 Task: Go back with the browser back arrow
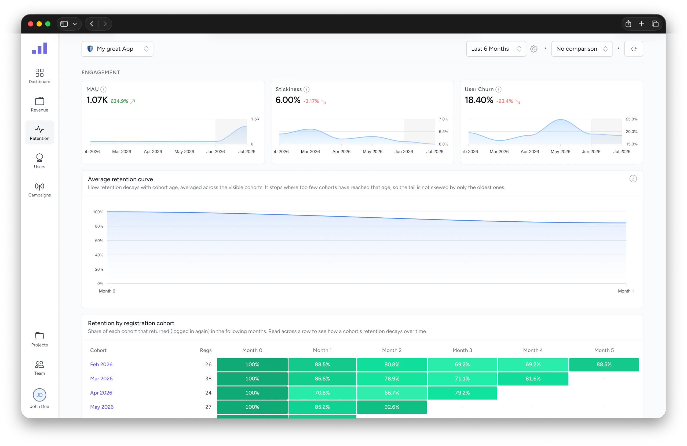[x=92, y=24]
